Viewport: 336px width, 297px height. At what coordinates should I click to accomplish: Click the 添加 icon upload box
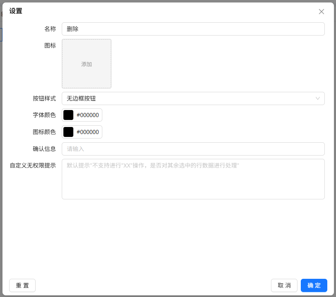click(x=87, y=64)
